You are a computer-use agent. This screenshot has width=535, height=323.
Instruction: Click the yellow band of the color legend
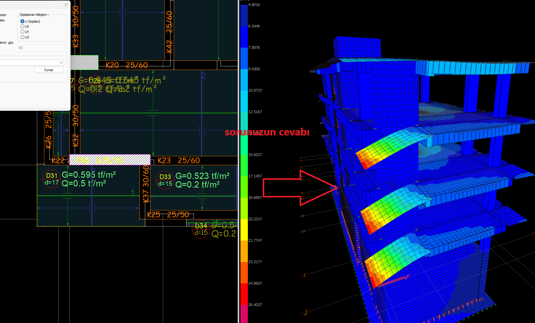tap(244, 230)
